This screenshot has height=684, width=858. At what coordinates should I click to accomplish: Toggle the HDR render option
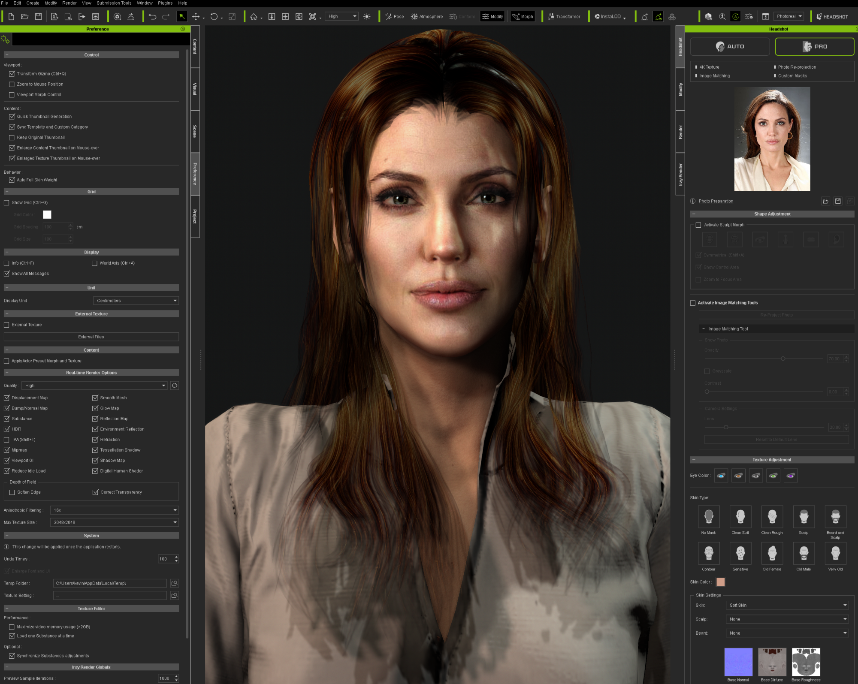(x=6, y=429)
